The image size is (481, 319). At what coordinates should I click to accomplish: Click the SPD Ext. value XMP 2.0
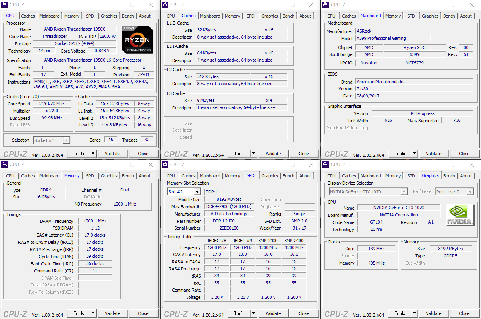pos(299,221)
